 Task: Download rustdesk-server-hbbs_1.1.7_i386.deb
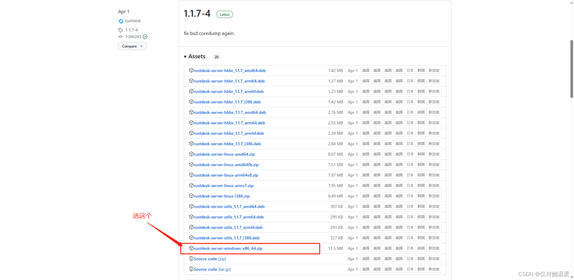[x=227, y=144]
